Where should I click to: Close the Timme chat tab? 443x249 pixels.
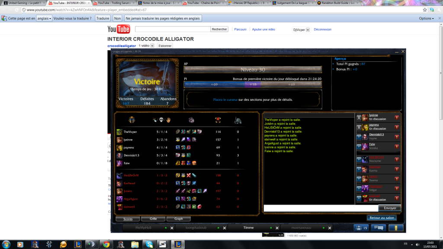tap(277, 228)
